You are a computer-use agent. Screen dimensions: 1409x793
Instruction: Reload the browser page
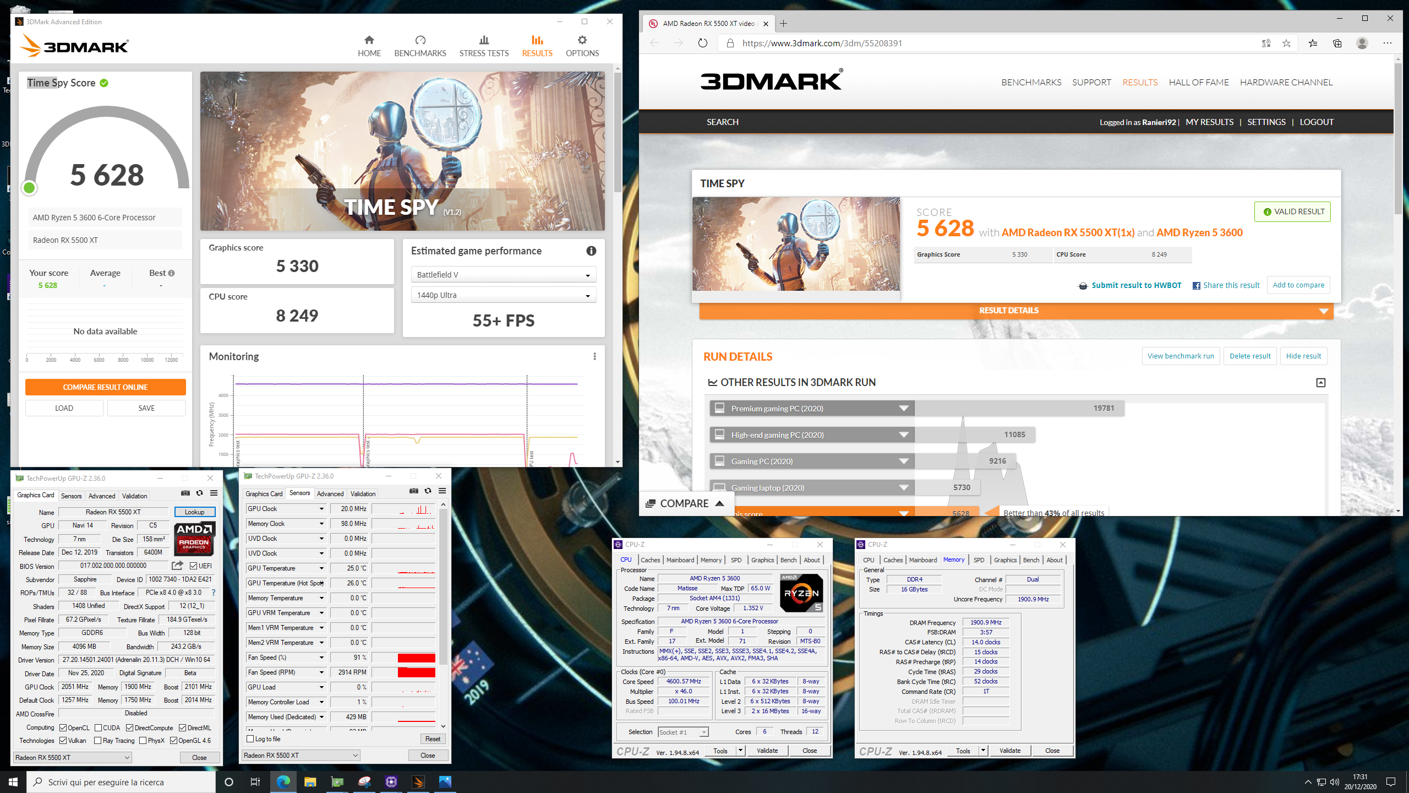(703, 43)
